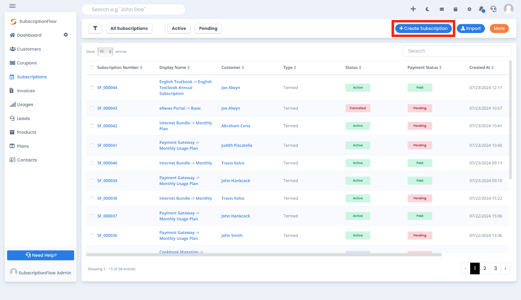Click the table vertical scrollbar

tap(510, 120)
